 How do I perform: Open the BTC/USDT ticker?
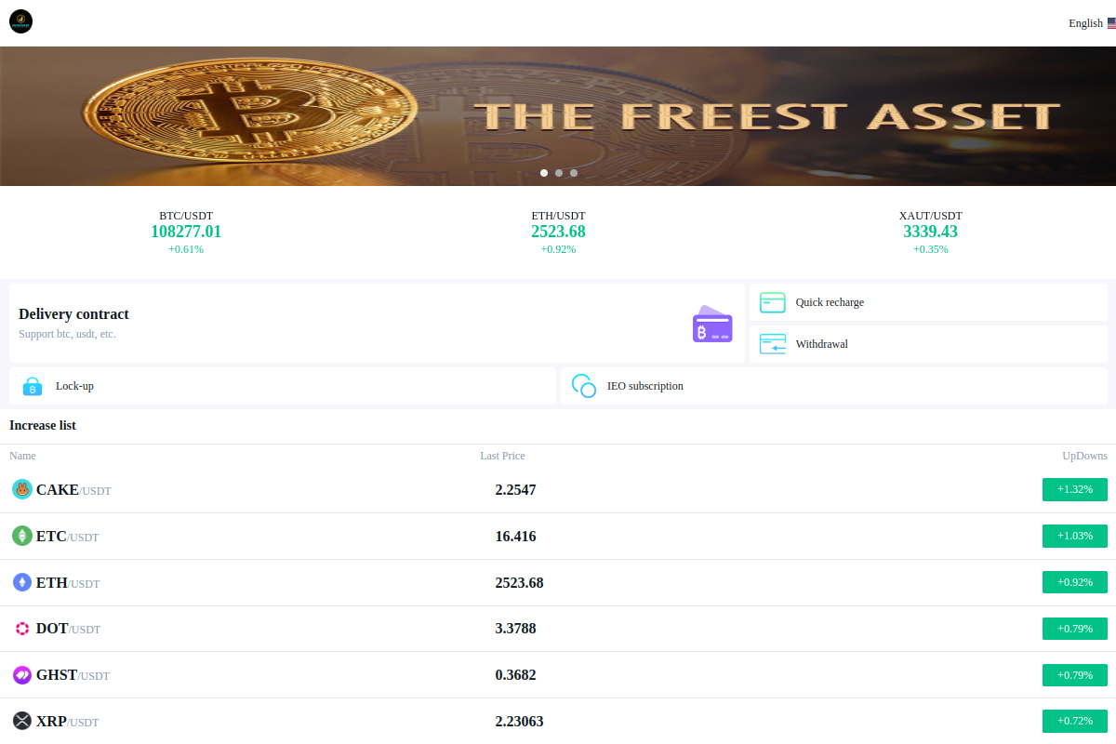[x=186, y=232]
